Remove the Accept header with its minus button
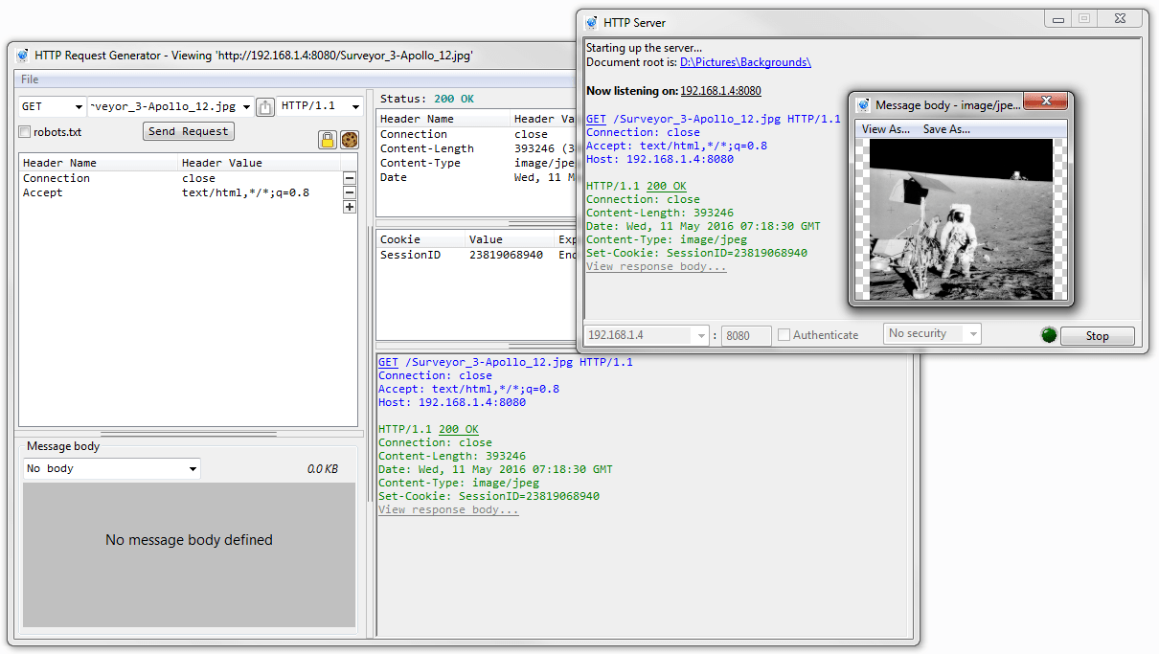Viewport: 1159px width, 654px height. [350, 192]
